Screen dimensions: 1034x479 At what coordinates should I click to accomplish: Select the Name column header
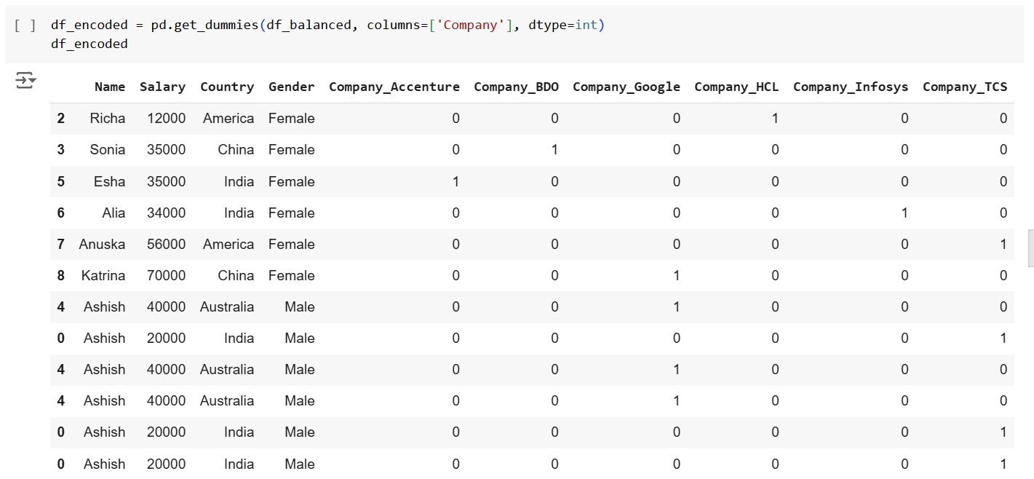pyautogui.click(x=109, y=86)
